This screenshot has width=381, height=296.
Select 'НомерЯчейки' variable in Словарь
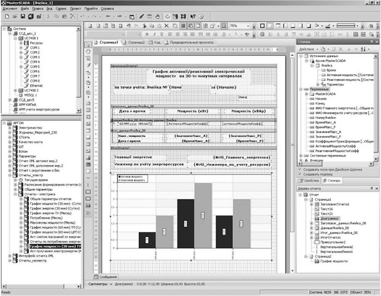325,117
